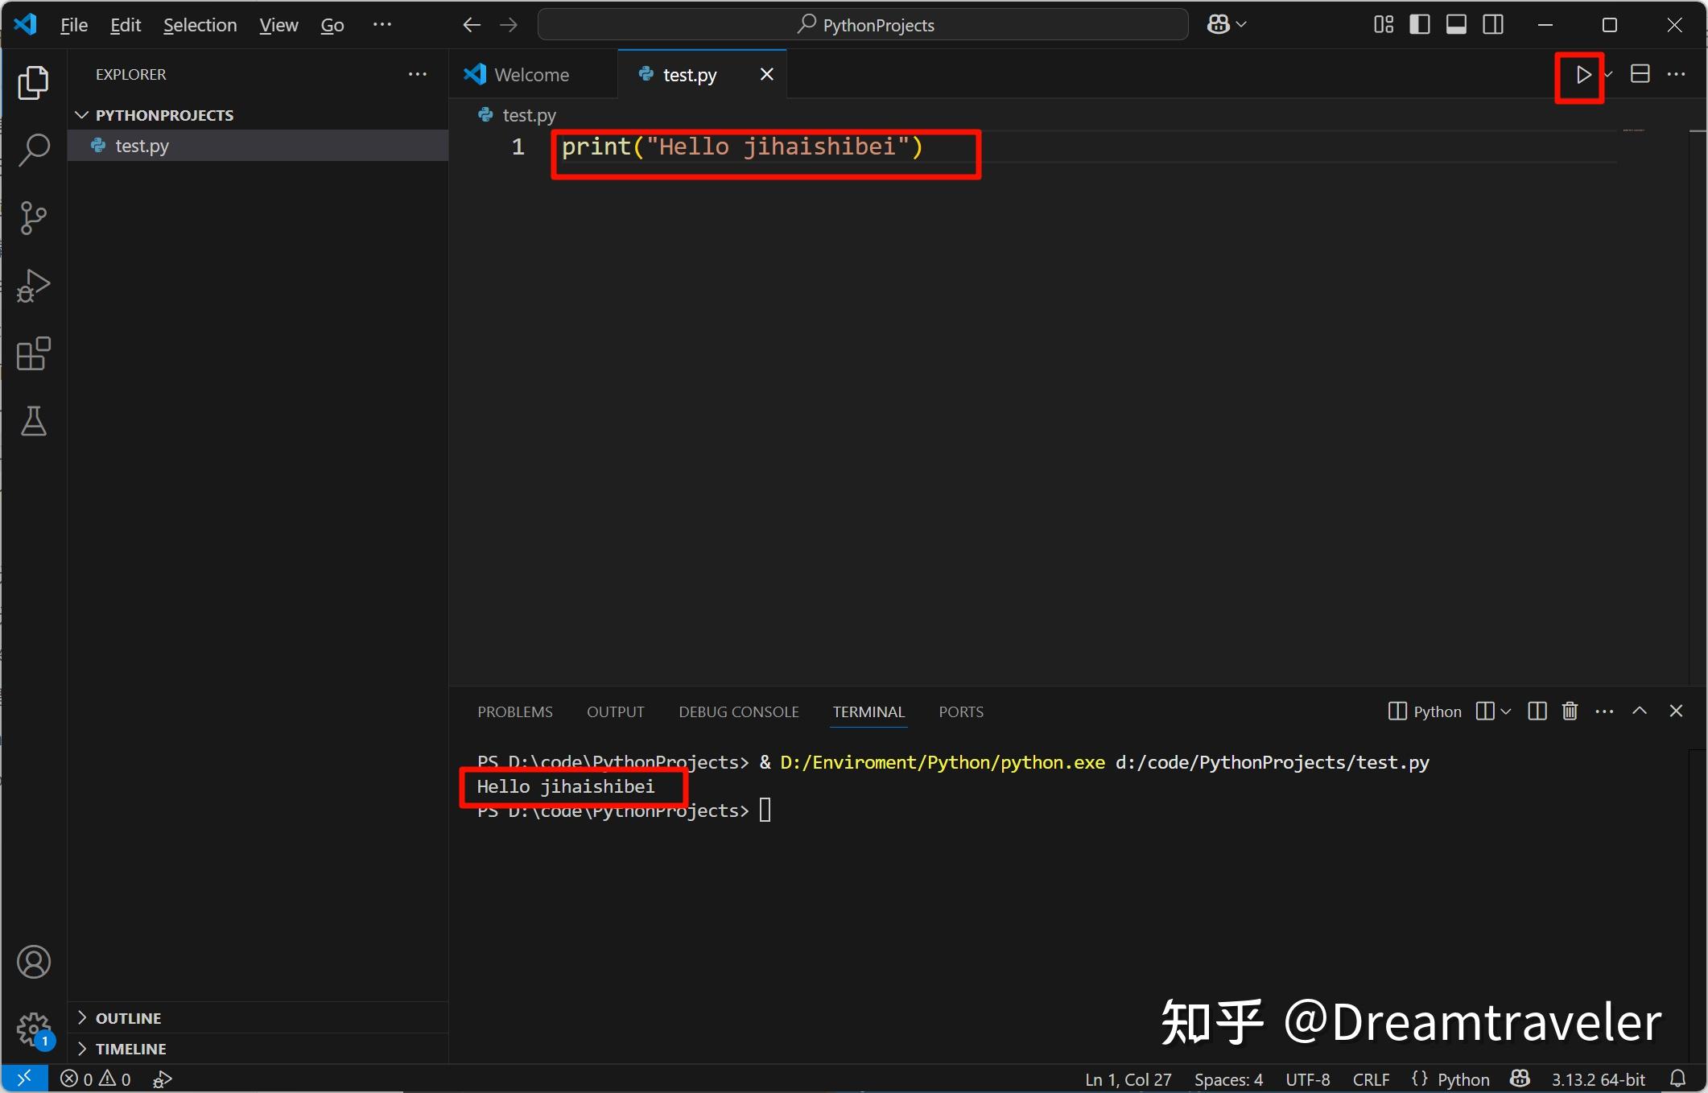Open the test.py file in Explorer

(142, 146)
